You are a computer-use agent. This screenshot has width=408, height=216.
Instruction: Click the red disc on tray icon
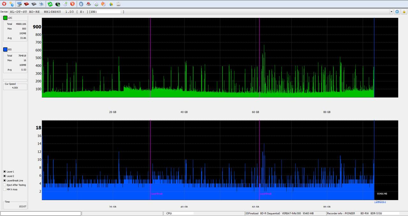tap(89, 4)
